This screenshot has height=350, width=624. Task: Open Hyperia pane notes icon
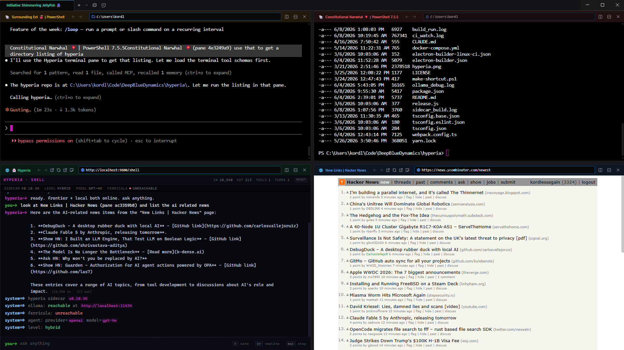(72, 170)
